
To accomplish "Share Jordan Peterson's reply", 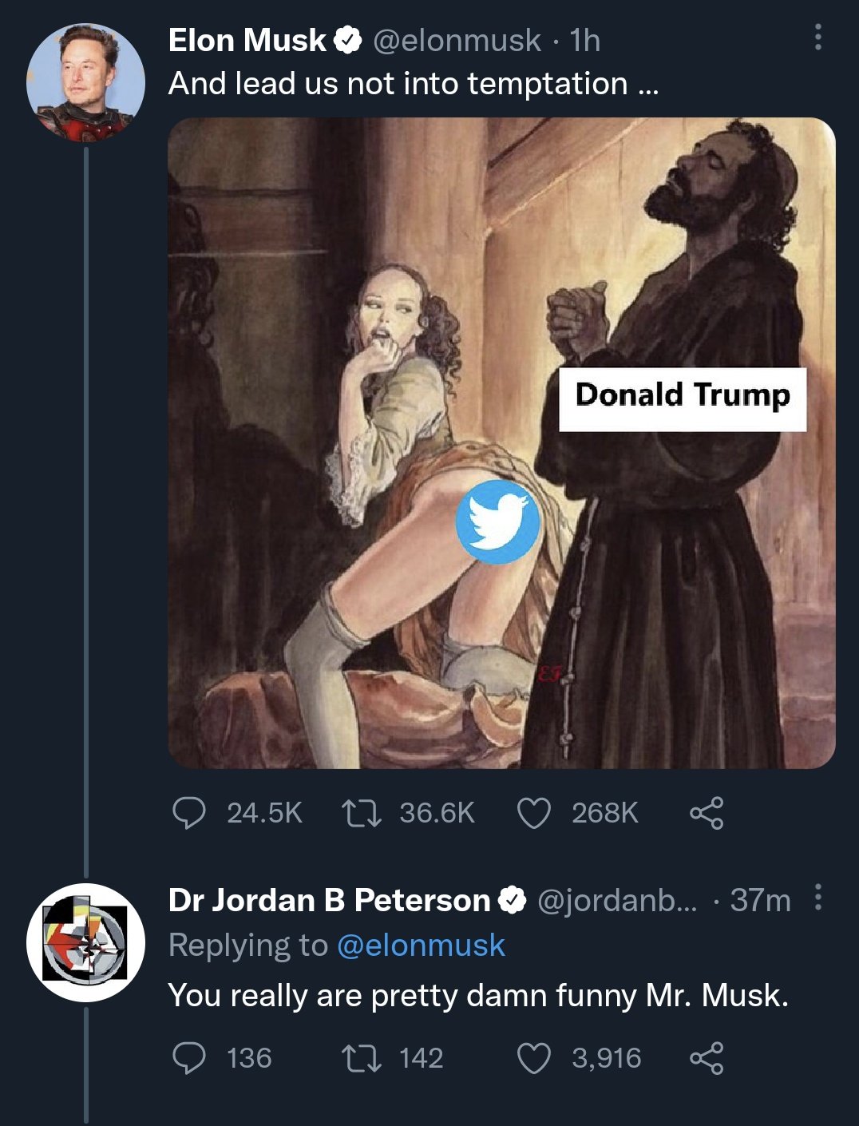I will click(x=707, y=1058).
